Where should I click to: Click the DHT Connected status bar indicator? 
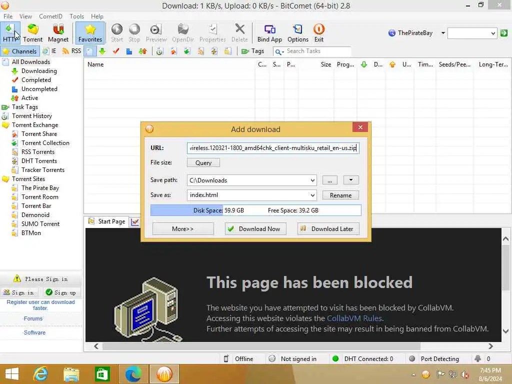[363, 359]
